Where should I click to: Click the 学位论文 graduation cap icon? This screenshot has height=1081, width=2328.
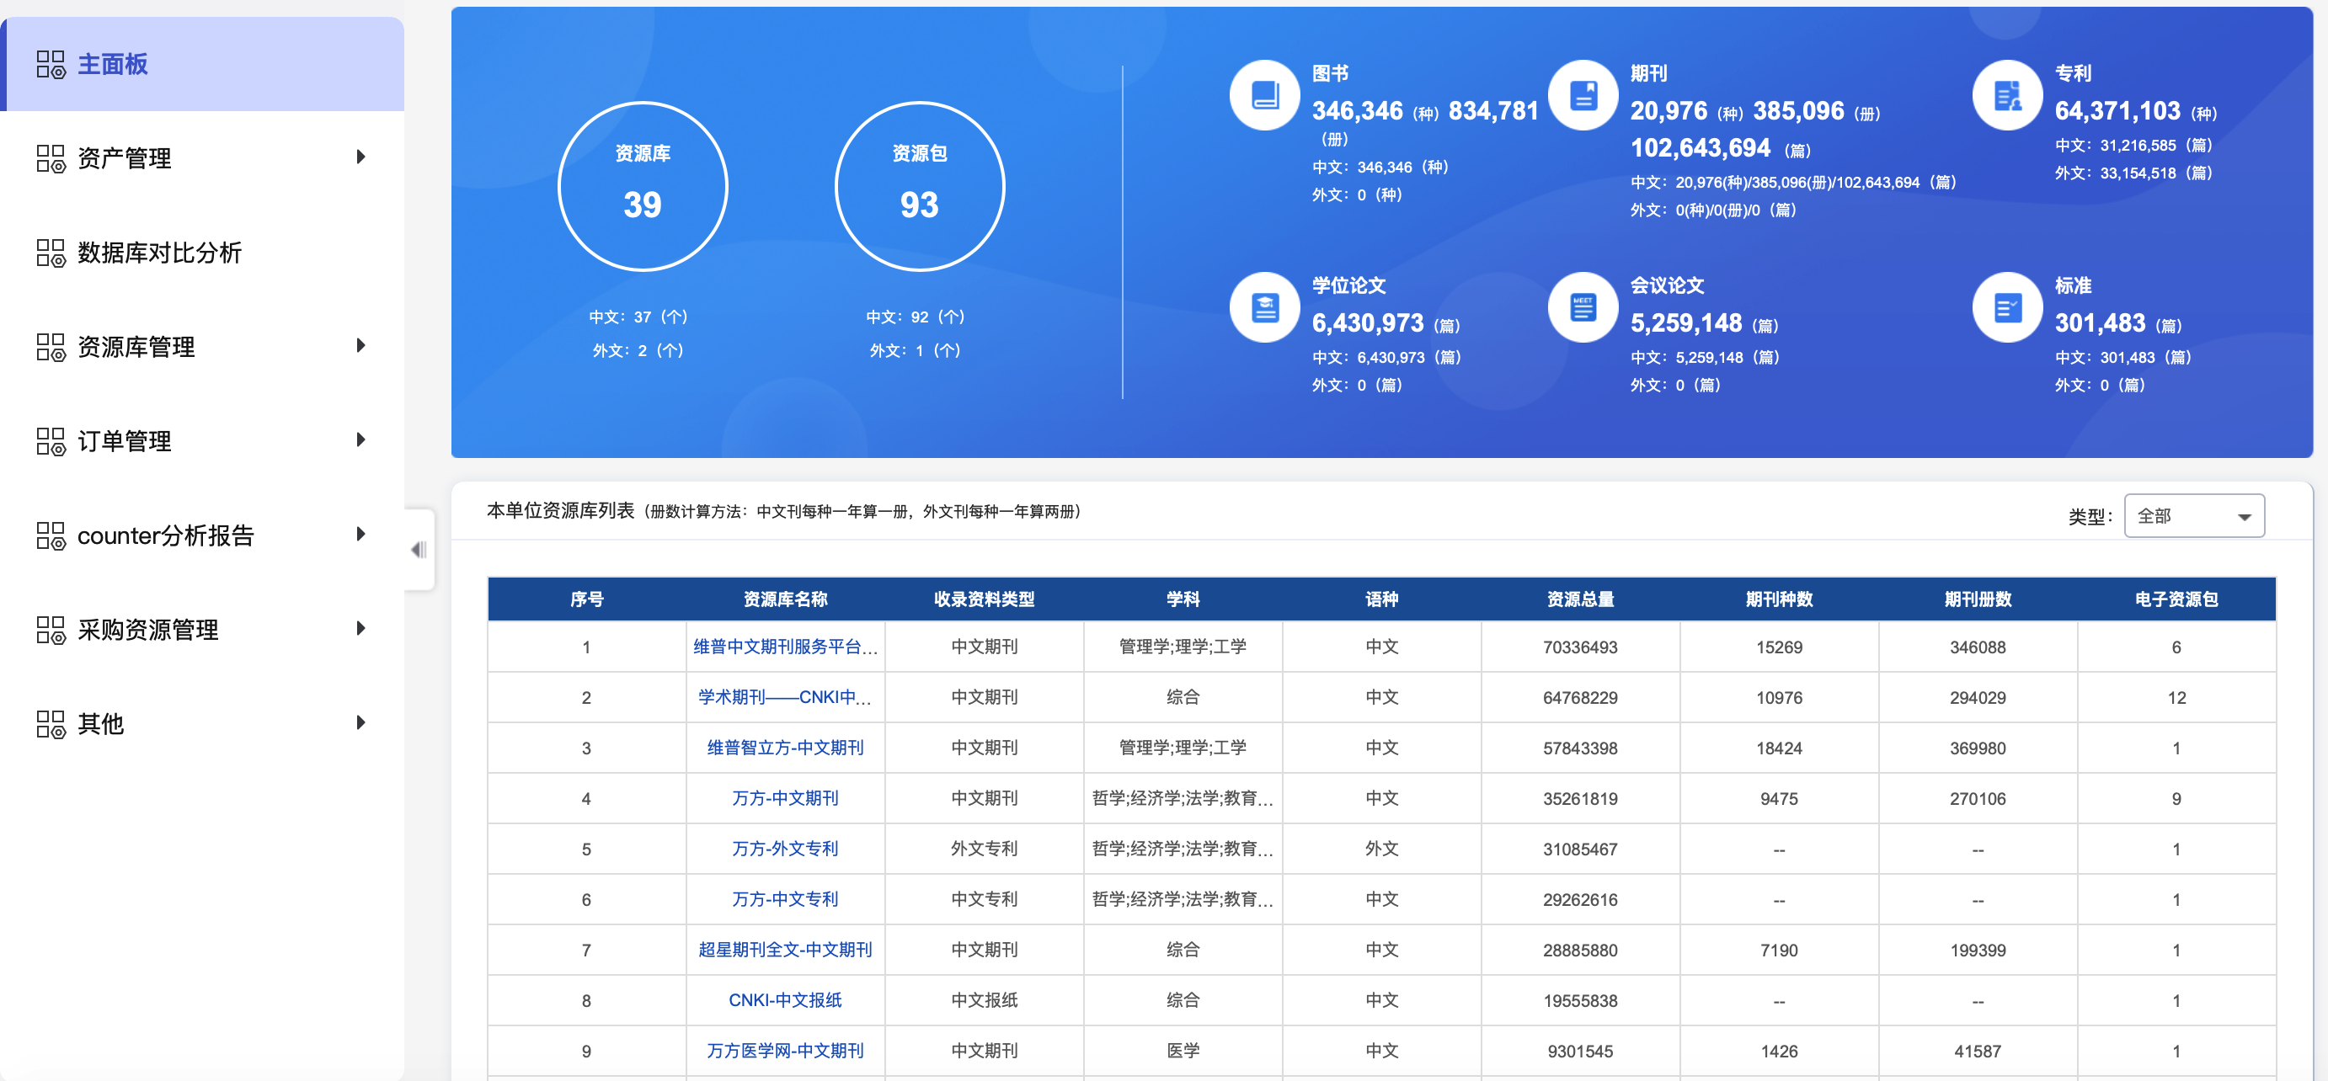tap(1264, 308)
